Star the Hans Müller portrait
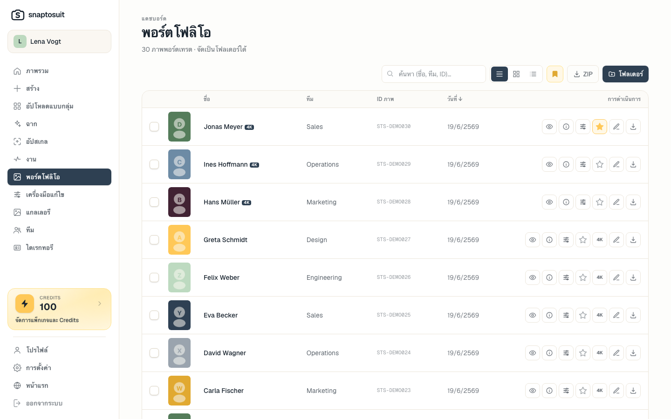 (600, 202)
